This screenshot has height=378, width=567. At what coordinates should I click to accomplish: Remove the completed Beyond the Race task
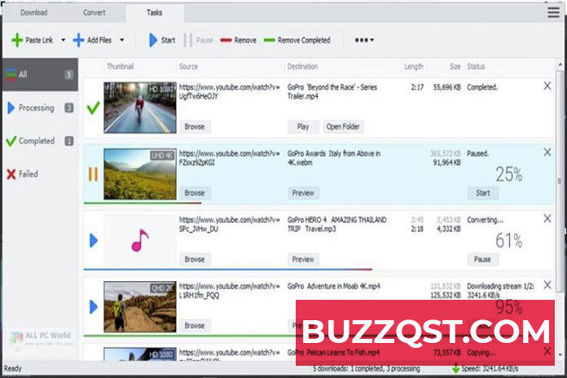coord(547,86)
